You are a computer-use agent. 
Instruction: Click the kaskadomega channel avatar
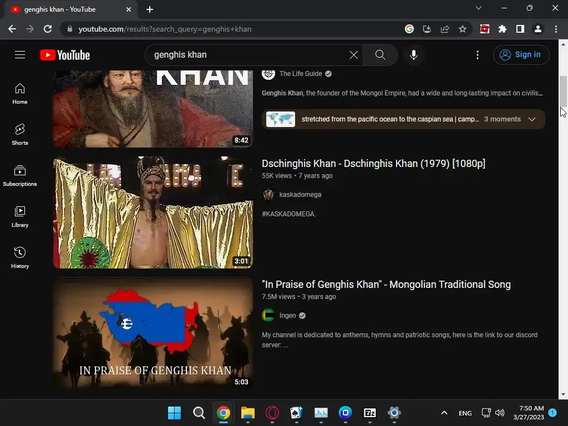(268, 195)
